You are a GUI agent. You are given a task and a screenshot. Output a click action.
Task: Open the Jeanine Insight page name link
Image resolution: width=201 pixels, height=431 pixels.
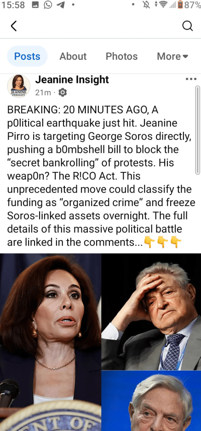(72, 80)
